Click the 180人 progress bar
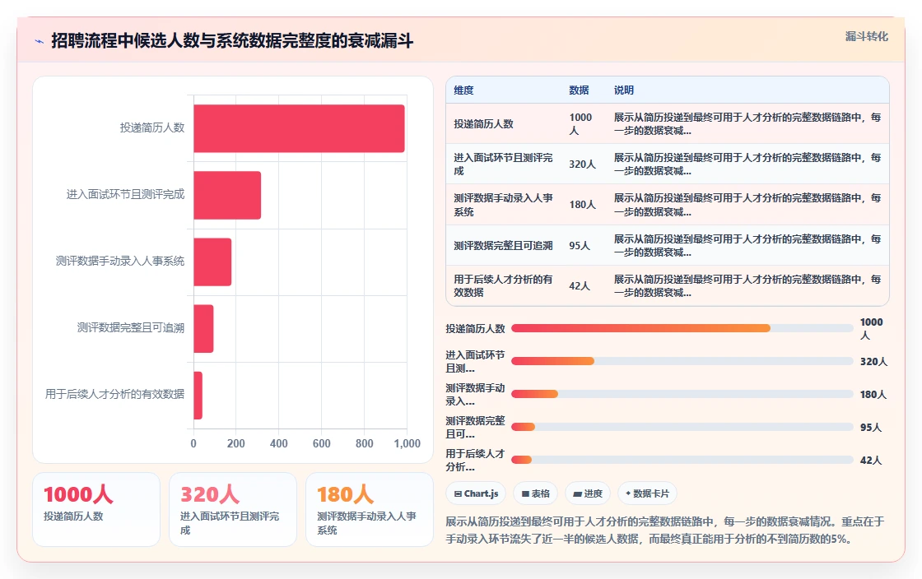Viewport: 922px width, 579px height. click(682, 394)
